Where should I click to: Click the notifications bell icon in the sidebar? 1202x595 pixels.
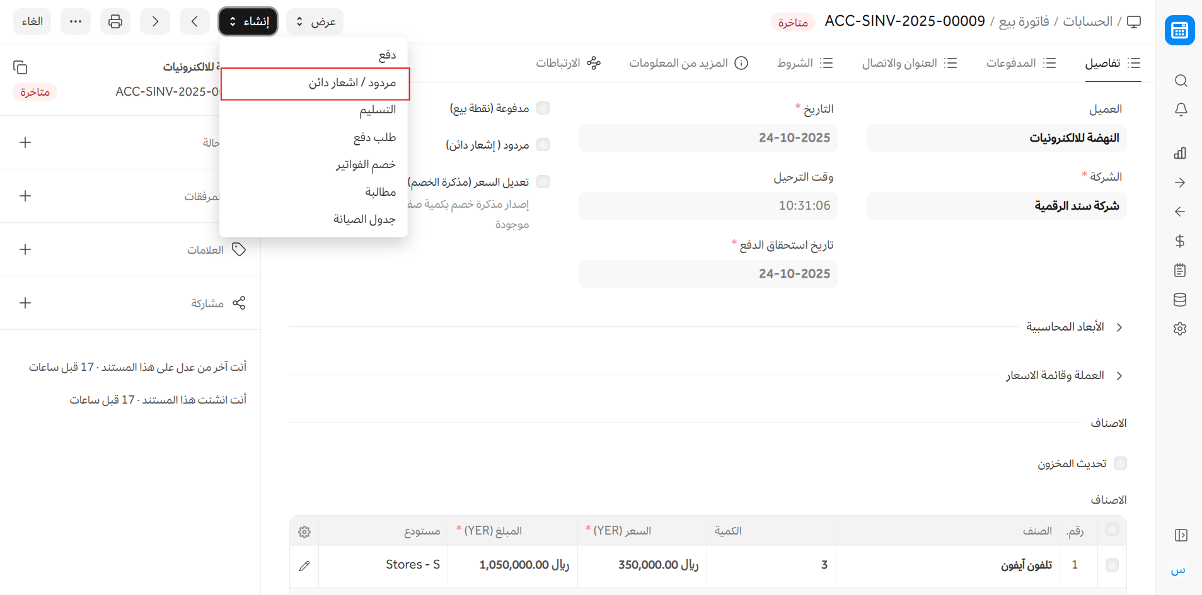[x=1181, y=110]
